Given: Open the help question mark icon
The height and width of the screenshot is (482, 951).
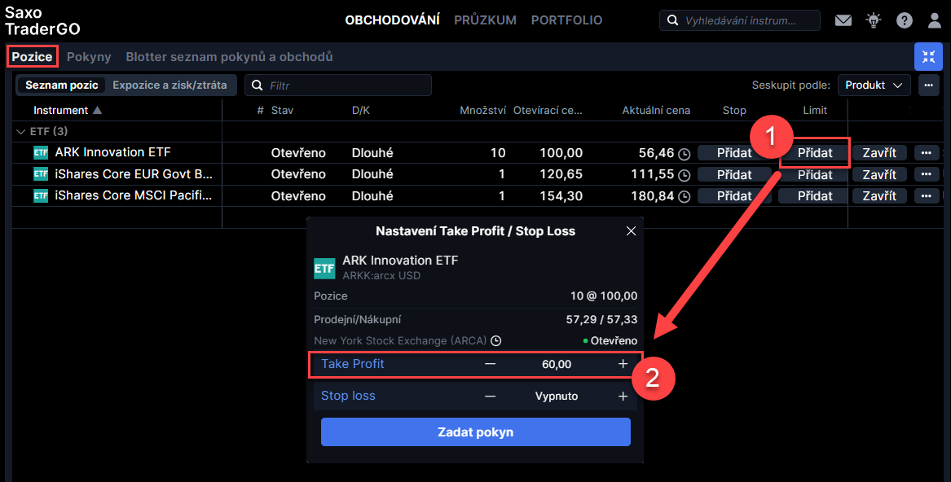Looking at the screenshot, I should click(x=905, y=20).
